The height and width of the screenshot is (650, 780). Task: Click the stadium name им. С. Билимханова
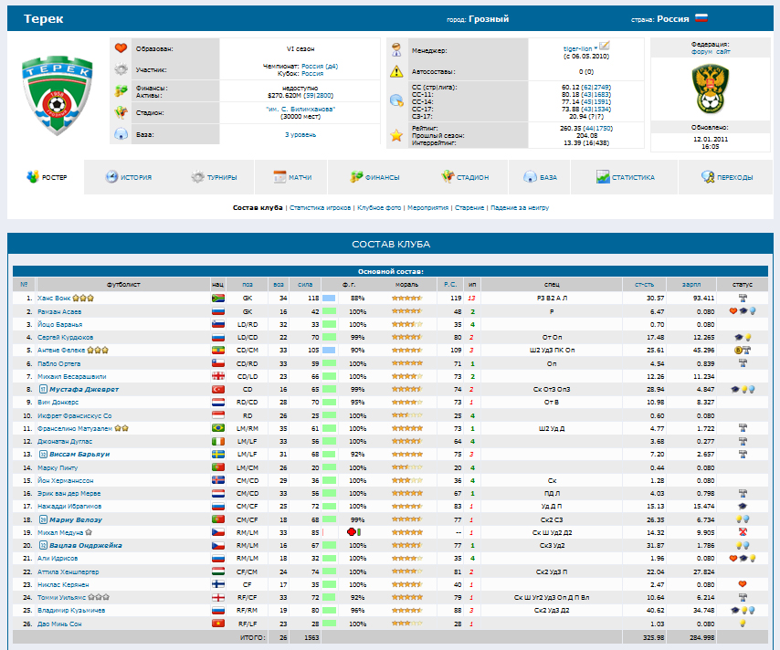(301, 109)
